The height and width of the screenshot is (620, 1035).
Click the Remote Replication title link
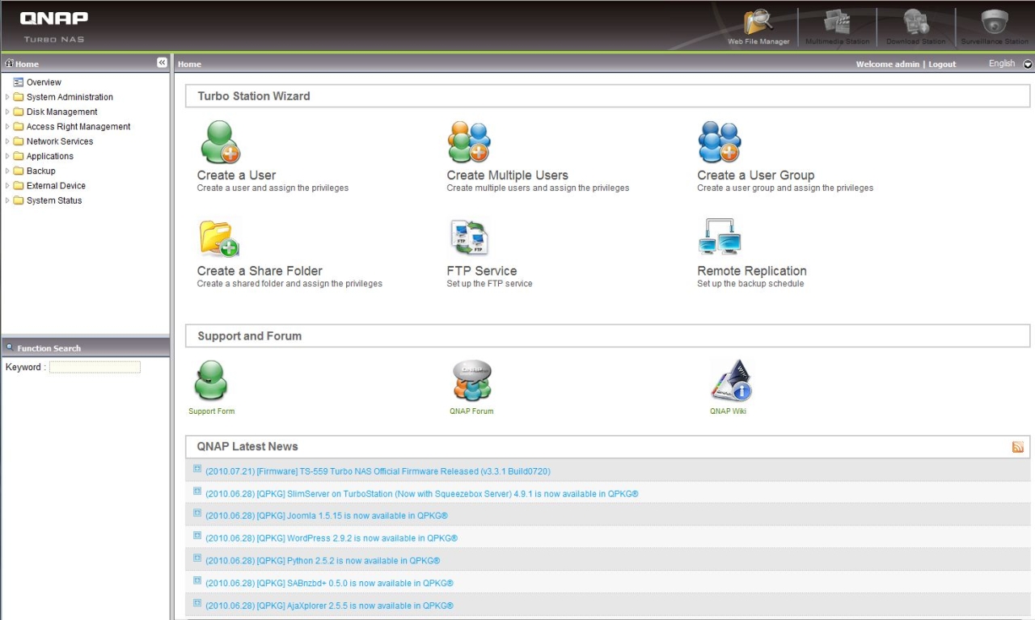tap(752, 271)
